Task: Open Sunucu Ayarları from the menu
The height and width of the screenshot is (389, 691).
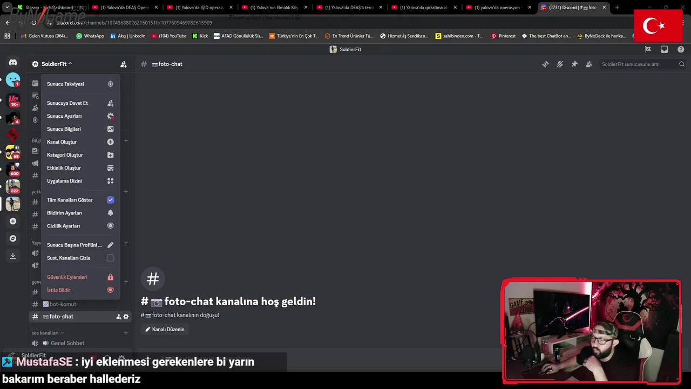Action: pos(80,116)
